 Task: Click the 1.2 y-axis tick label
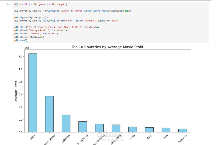(x=20, y=57)
